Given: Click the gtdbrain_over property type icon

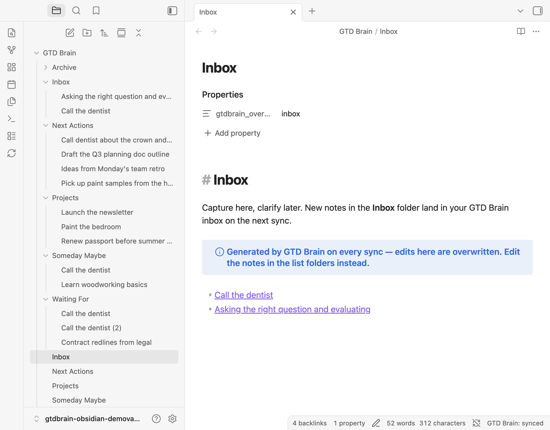Looking at the screenshot, I should (207, 114).
